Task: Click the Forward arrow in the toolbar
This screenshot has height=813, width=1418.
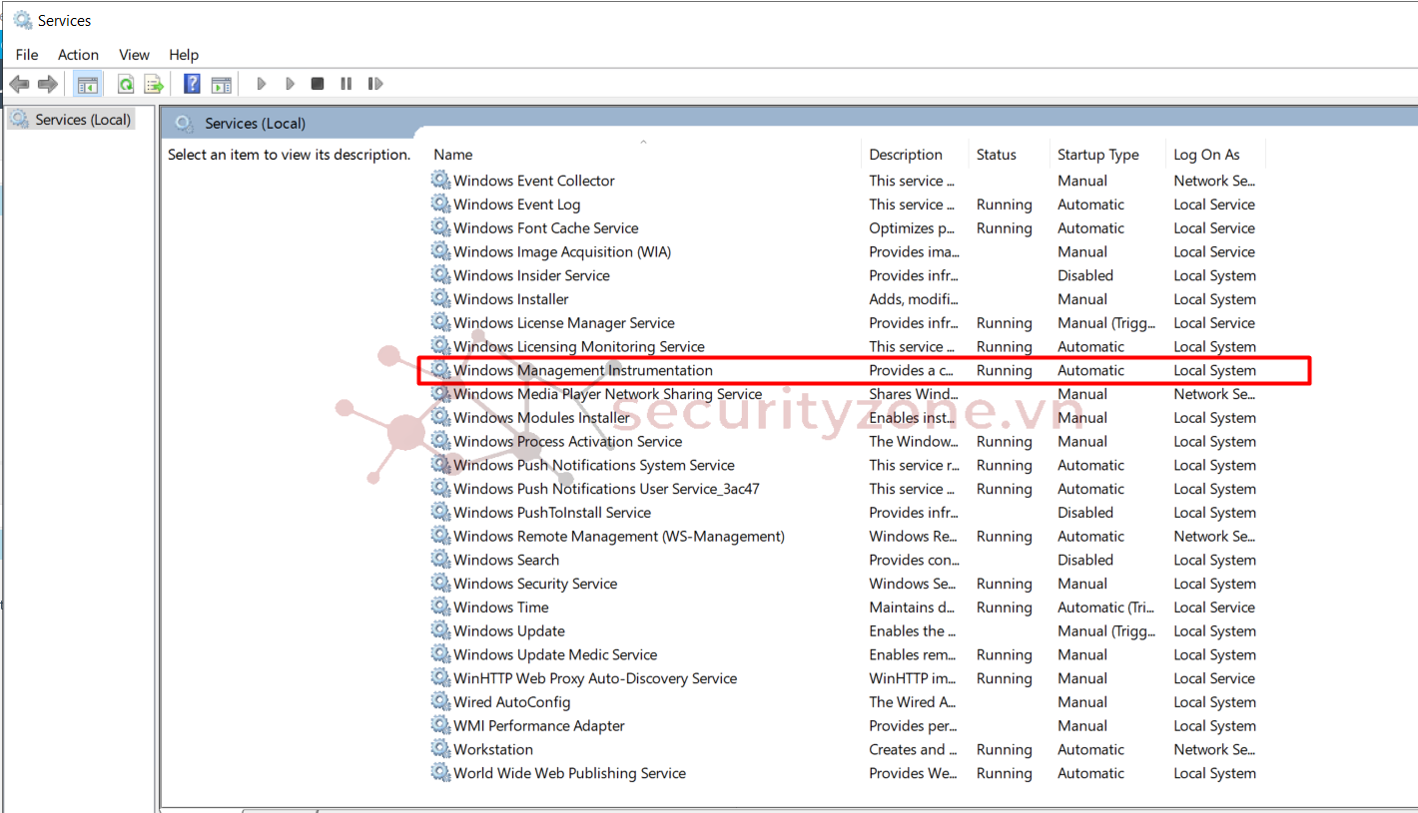Action: 47,84
